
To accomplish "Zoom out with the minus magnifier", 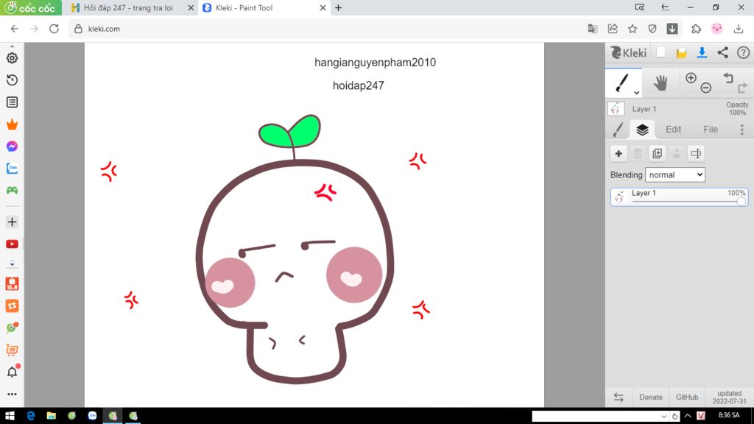I will [x=705, y=88].
